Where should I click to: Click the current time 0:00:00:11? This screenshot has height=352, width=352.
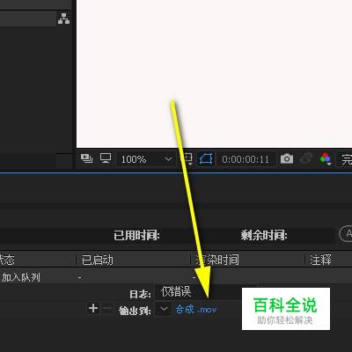point(246,159)
